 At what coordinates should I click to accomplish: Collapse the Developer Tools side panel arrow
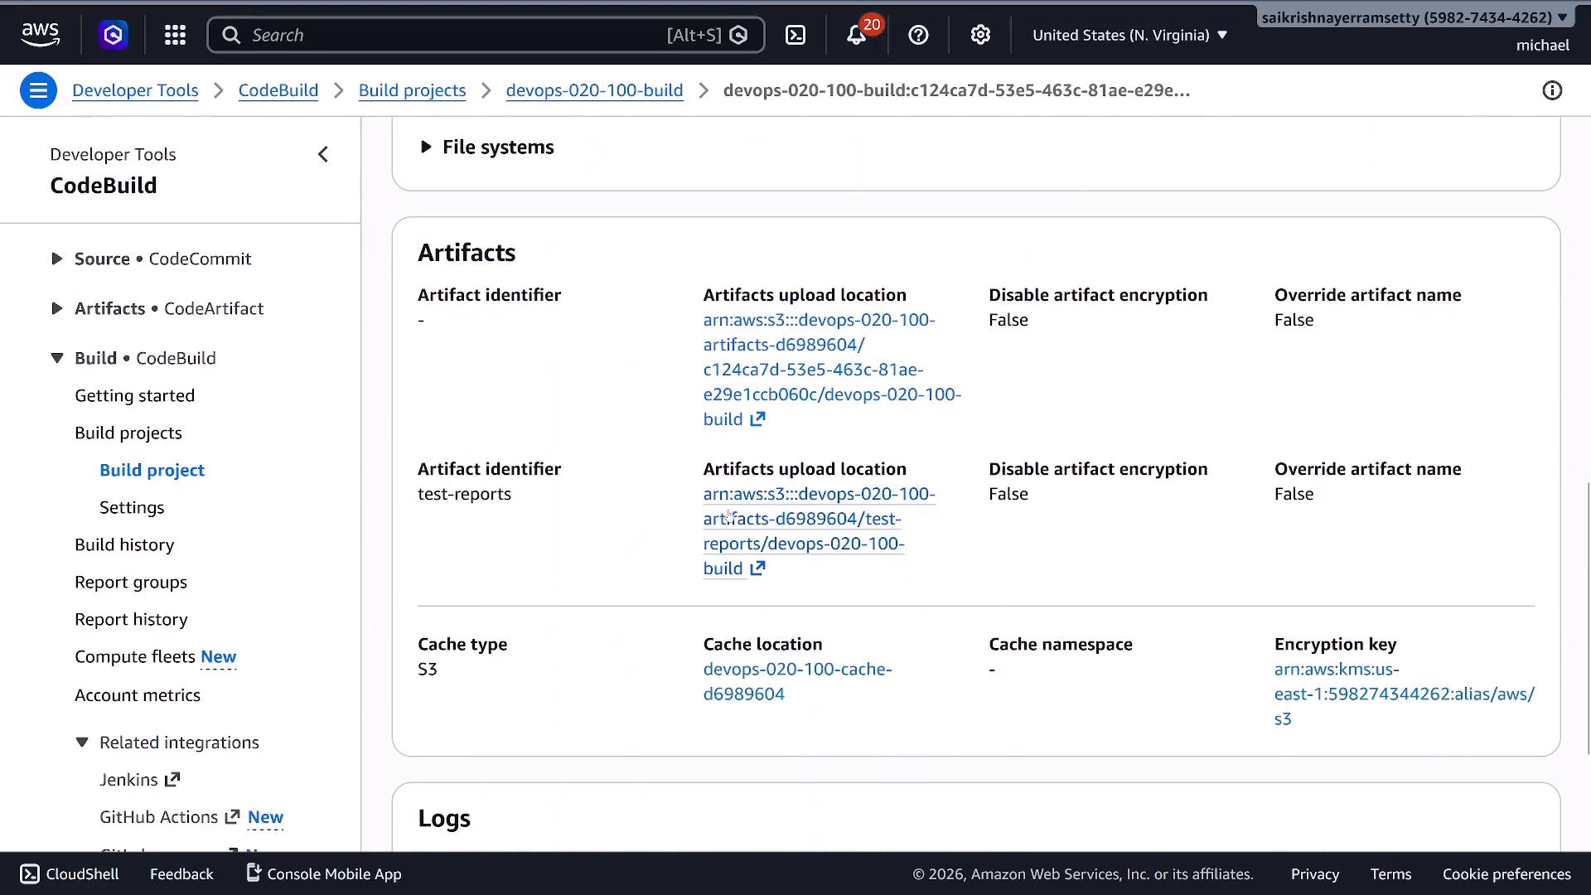click(x=323, y=154)
